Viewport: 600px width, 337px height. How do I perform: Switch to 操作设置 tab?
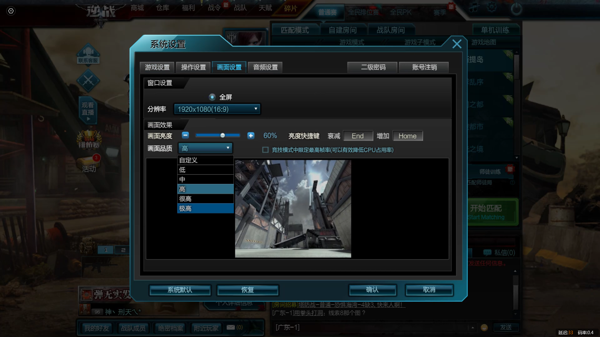[193, 67]
